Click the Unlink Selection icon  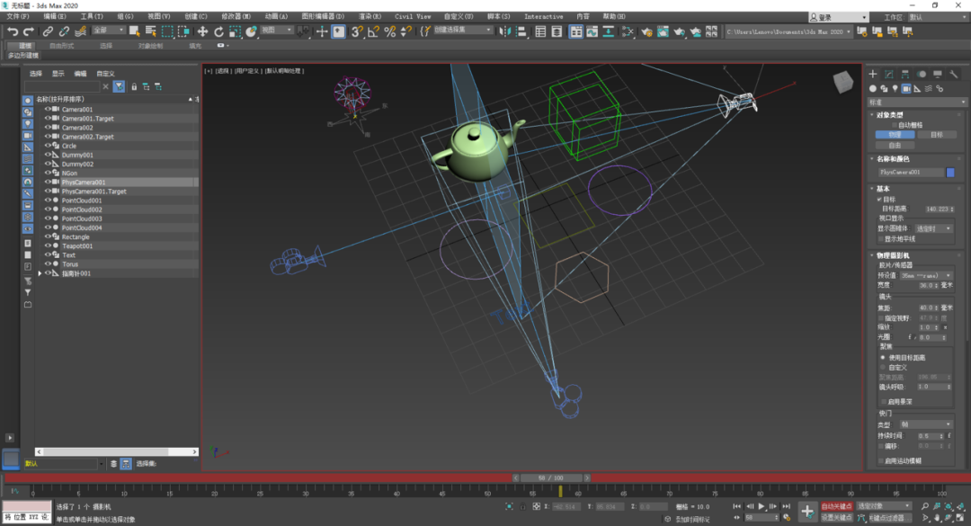(x=64, y=31)
